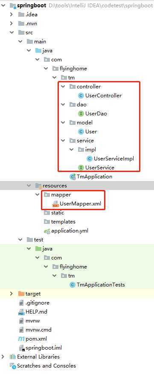Click the UserService interface icon
The width and height of the screenshot is (154, 374).
(x=81, y=168)
